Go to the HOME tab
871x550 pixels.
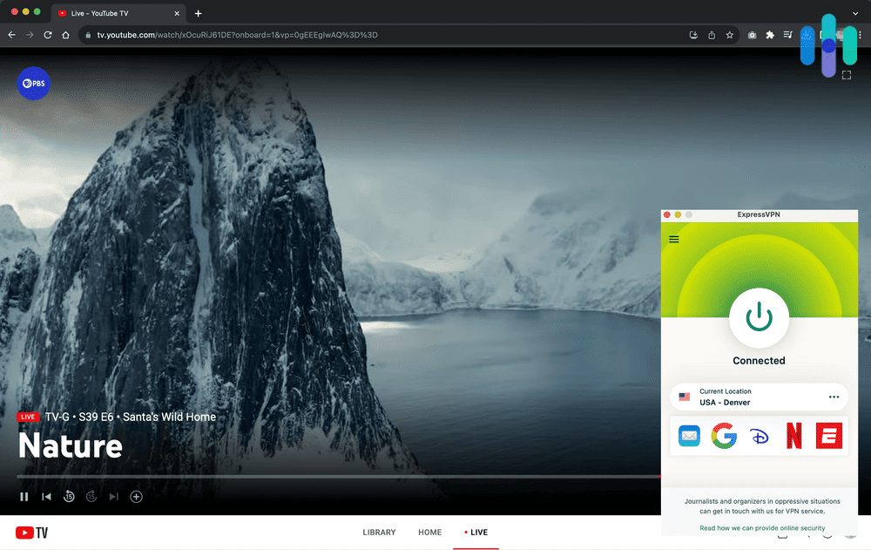pos(429,532)
